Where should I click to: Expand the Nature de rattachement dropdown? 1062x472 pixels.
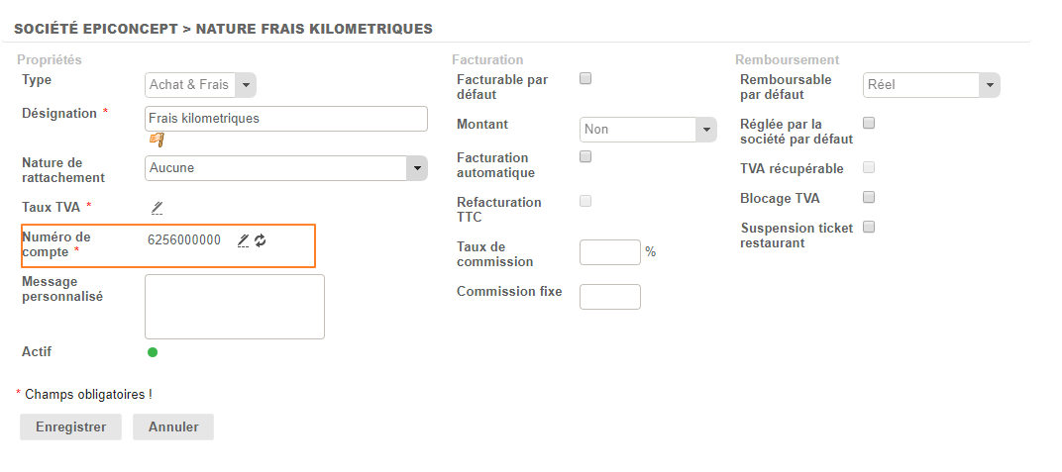click(x=286, y=168)
